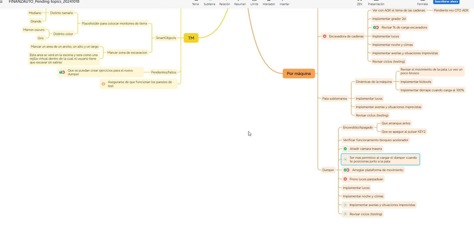Click markers on Arreglar plataforma de movimiento
The height and width of the screenshot is (241, 474).
(346, 170)
